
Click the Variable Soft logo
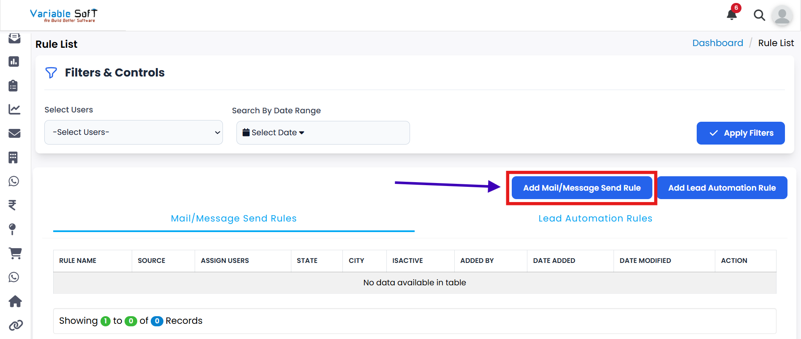[x=63, y=15]
